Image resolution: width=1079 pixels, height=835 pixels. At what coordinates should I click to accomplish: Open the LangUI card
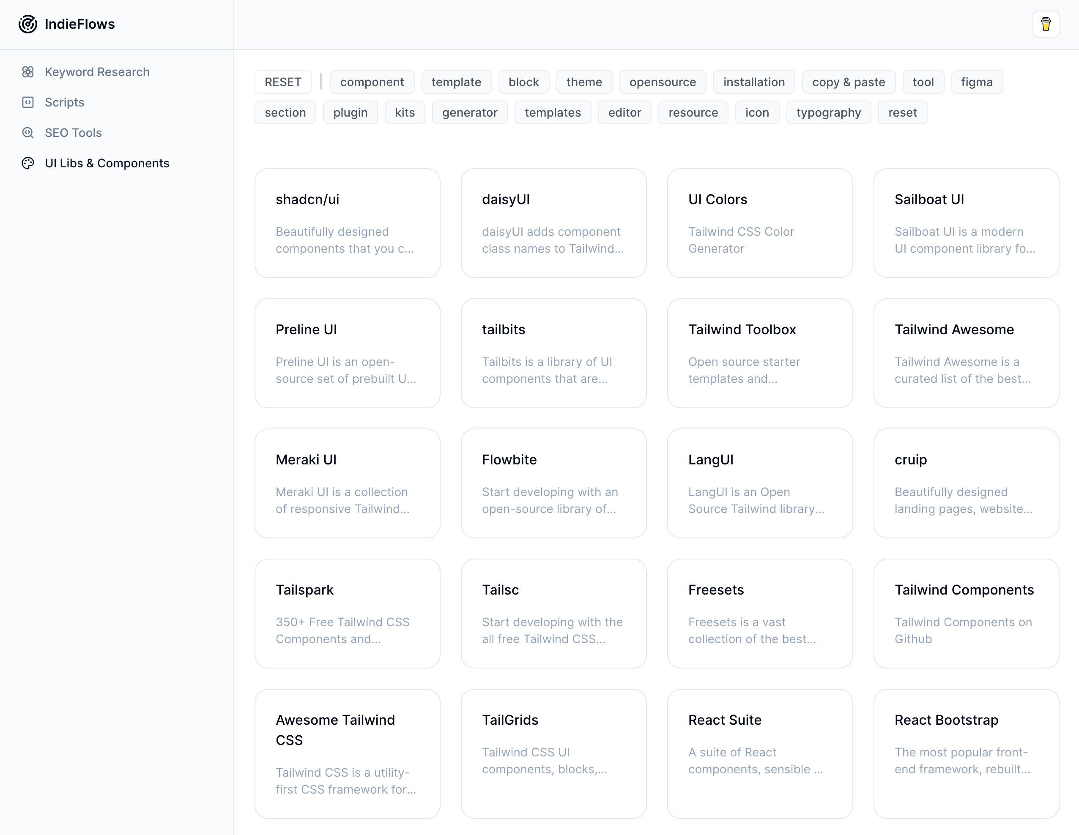[760, 483]
